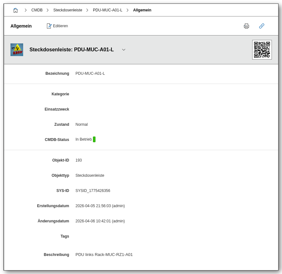The width and height of the screenshot is (282, 274).
Task: Click the 220V power strip object image
Action: [17, 50]
